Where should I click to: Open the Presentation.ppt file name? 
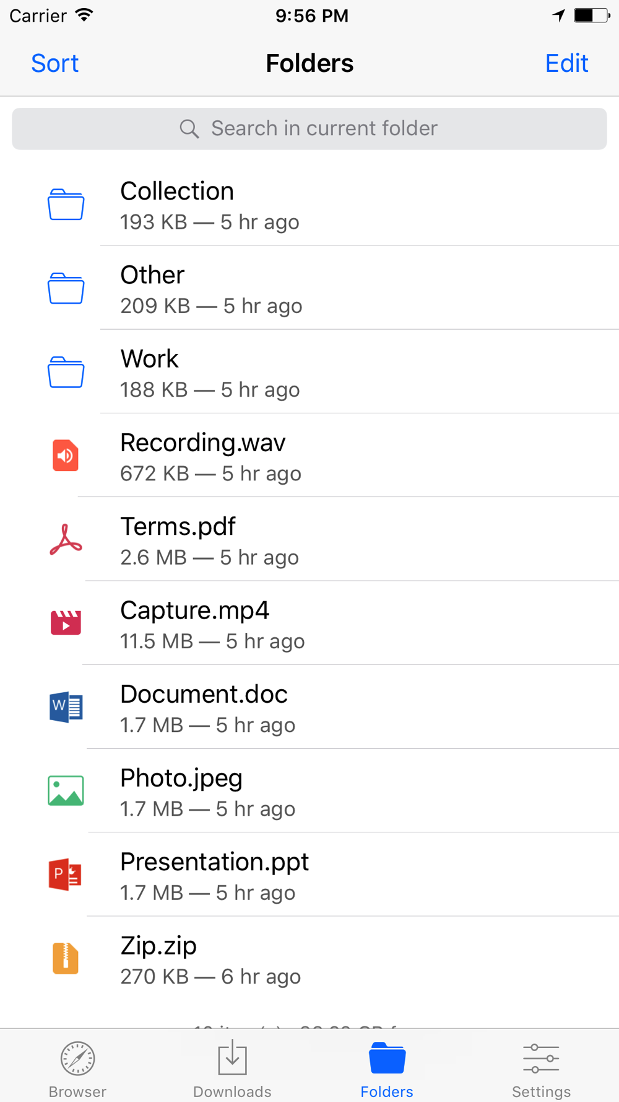pos(214,862)
